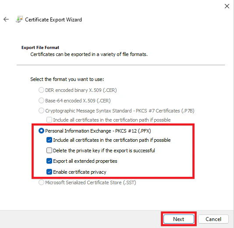The width and height of the screenshot is (234, 228).
Task: Click the Next button
Action: click(x=179, y=219)
